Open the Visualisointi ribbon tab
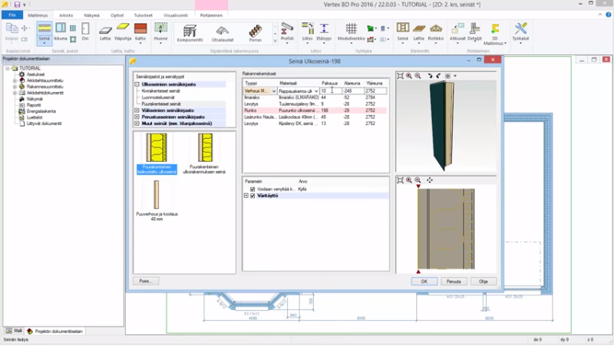Viewport: 614px width, 346px height. [x=176, y=15]
